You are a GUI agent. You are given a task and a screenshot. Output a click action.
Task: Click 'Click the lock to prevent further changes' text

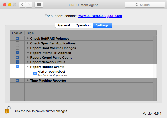click(41, 111)
